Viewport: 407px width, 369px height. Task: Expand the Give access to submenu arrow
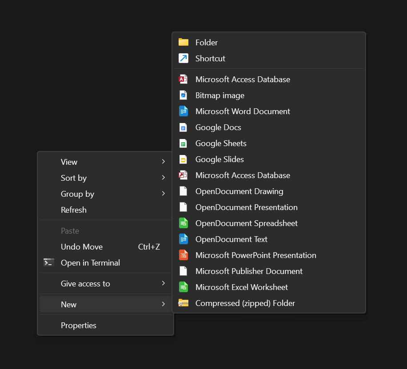164,283
